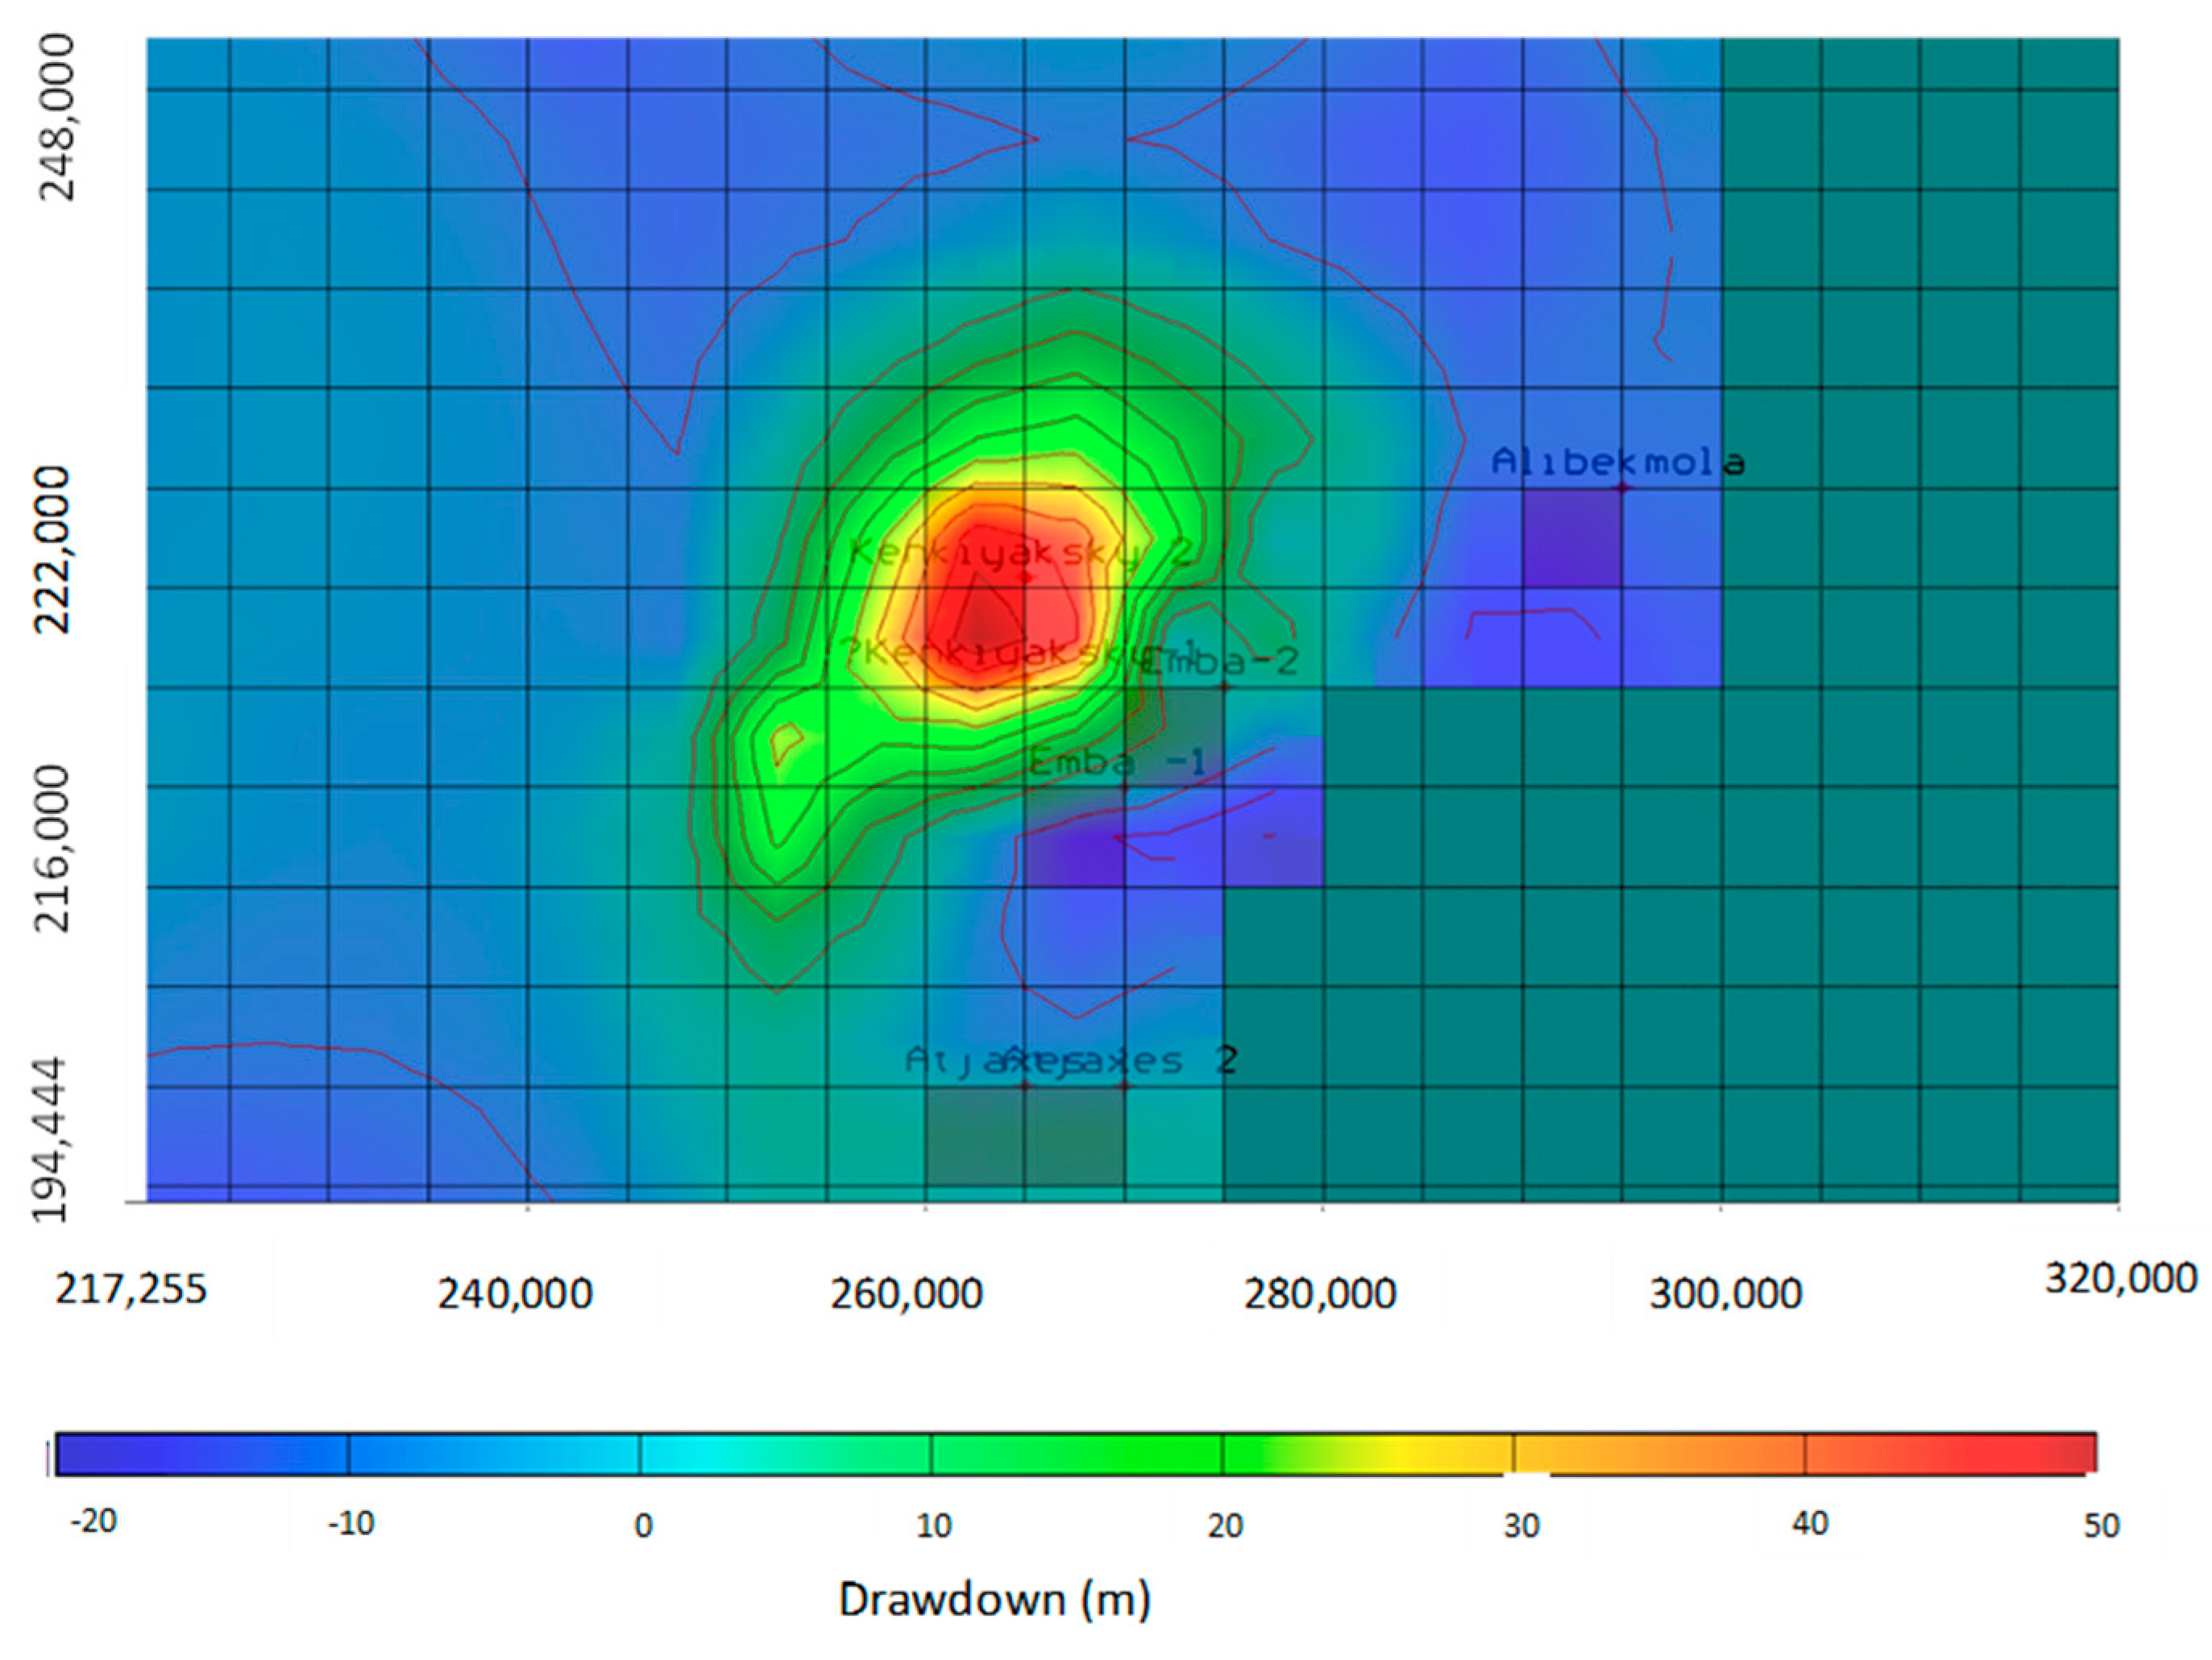Screen dimensions: 2212x1660
Task: Select the positive 30 drawdown scale value
Action: [x=1521, y=1526]
